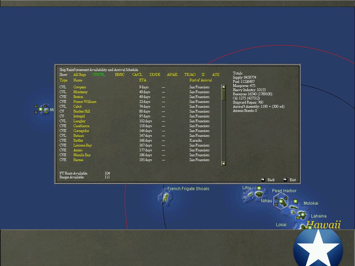This screenshot has height=266, width=355.
Task: Click the French Frigate Shoals island
Action: pos(166,197)
